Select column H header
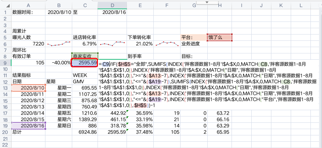The image size is (322, 148). coord(220,6)
